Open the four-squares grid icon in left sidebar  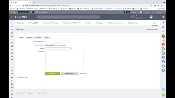coord(12,71)
